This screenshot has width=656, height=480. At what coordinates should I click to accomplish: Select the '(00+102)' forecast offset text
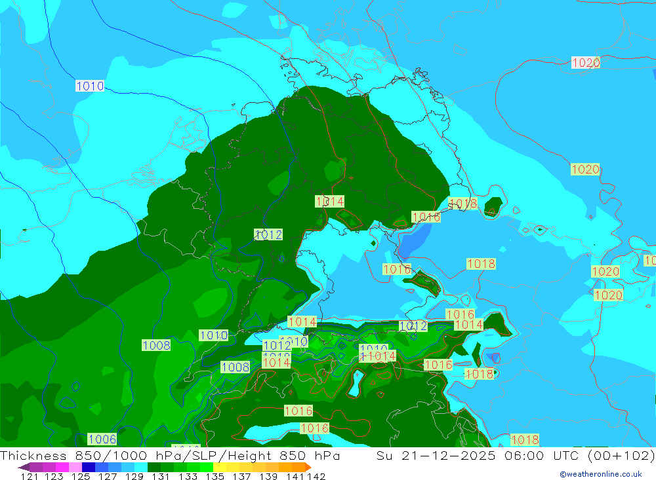(x=621, y=455)
